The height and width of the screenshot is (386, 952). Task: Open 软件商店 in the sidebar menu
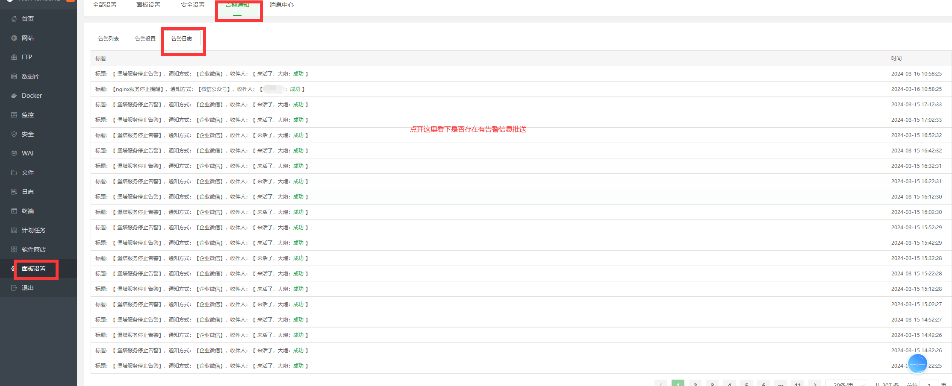34,249
